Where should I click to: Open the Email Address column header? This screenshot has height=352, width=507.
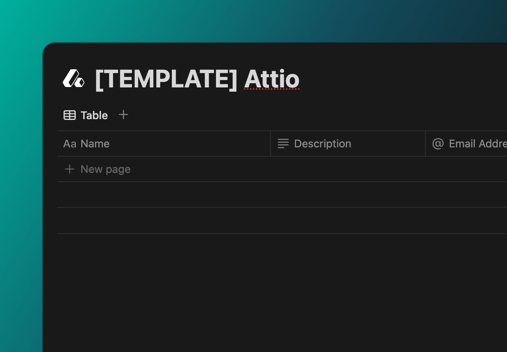tap(466, 144)
